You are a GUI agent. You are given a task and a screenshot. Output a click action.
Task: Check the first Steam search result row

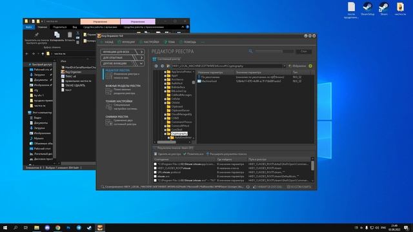155,164
